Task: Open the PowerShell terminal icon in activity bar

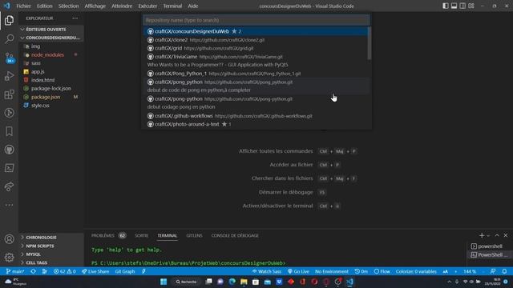Action: coord(9,168)
